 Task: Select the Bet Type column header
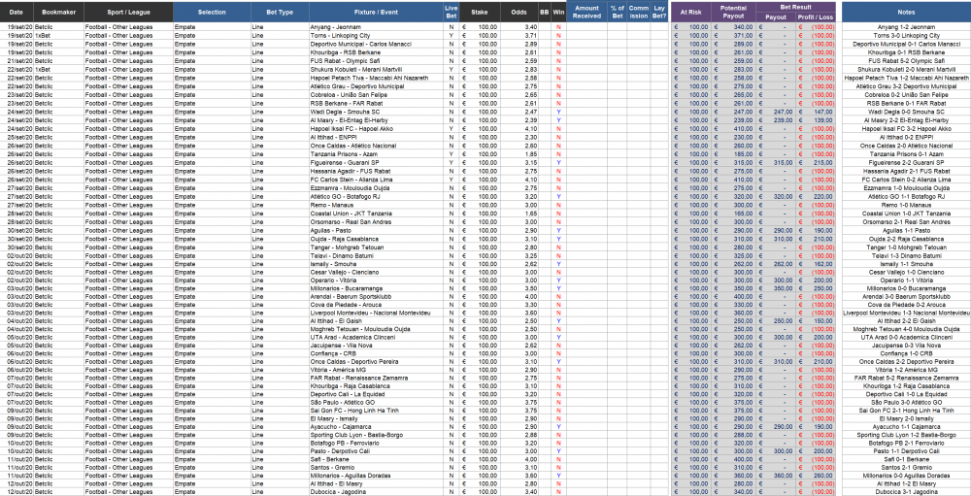[280, 12]
